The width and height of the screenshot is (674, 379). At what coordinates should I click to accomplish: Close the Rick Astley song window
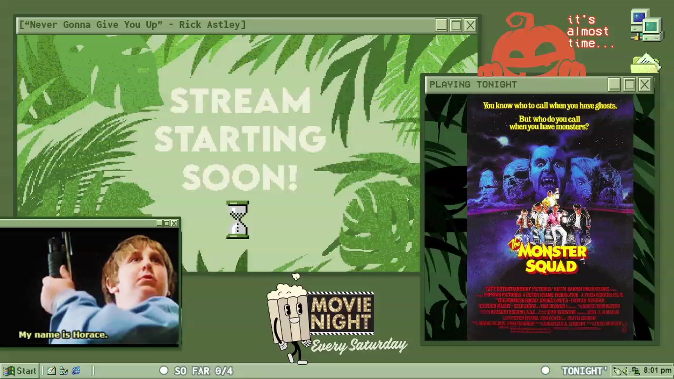[x=470, y=25]
